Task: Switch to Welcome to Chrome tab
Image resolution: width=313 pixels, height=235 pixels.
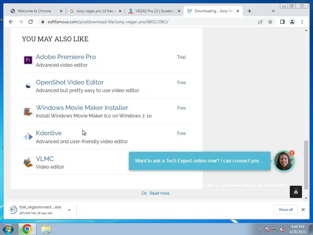Action: coord(34,11)
